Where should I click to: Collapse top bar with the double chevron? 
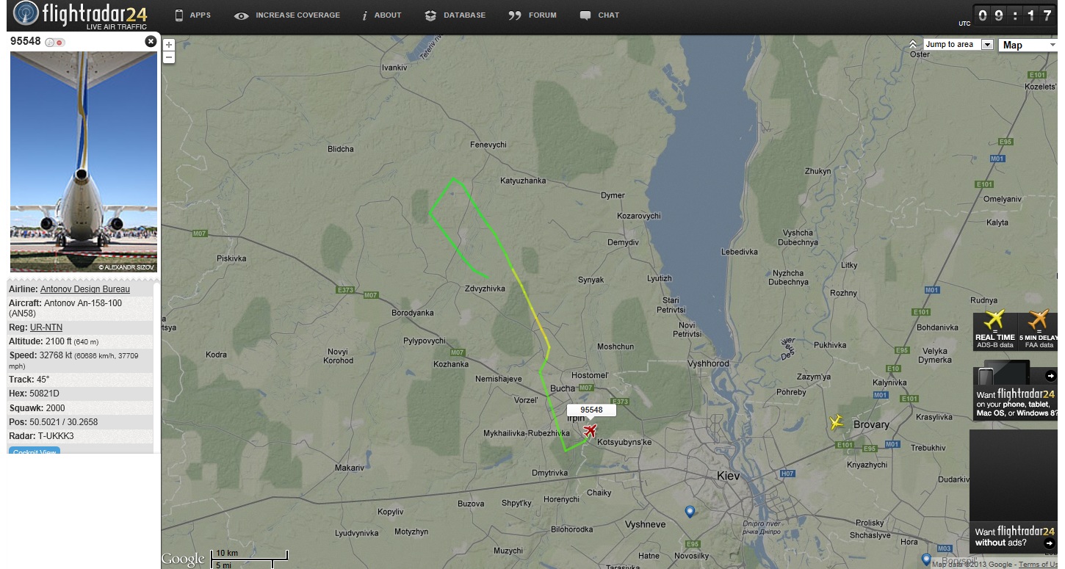tap(913, 44)
